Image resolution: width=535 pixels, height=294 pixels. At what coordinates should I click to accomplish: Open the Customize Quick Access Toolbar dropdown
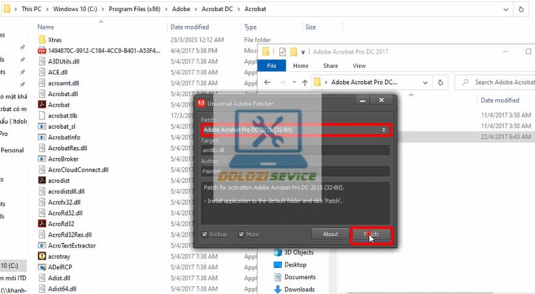coord(303,52)
